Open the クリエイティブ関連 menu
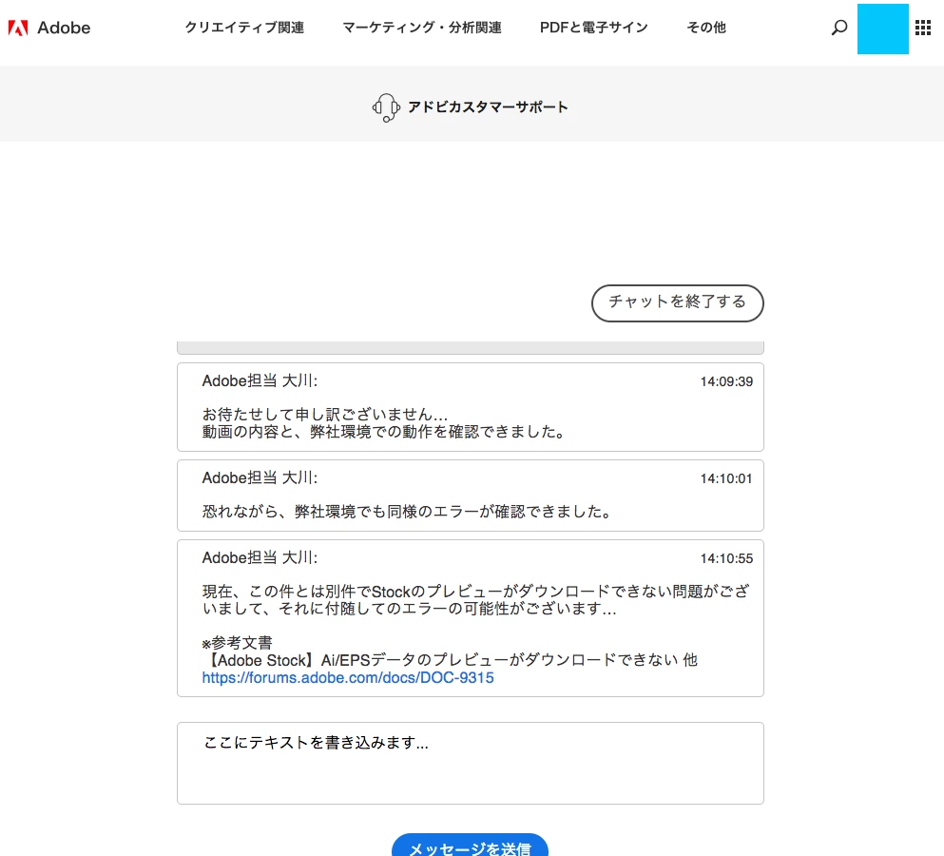The height and width of the screenshot is (856, 944). [244, 28]
